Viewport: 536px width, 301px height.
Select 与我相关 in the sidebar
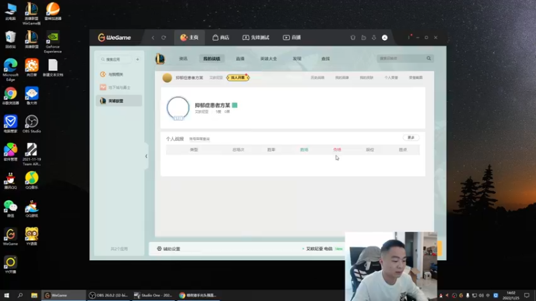pyautogui.click(x=119, y=74)
